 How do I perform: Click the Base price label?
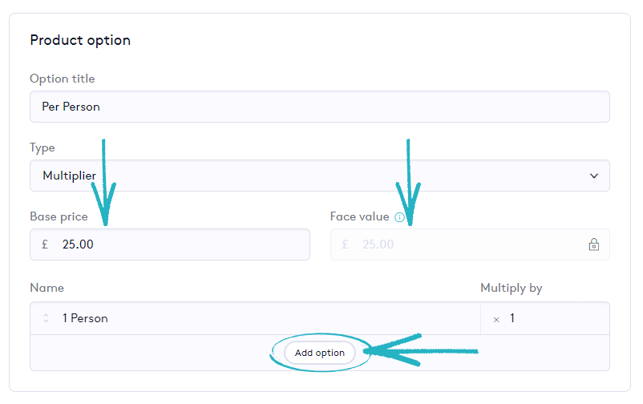(x=59, y=216)
